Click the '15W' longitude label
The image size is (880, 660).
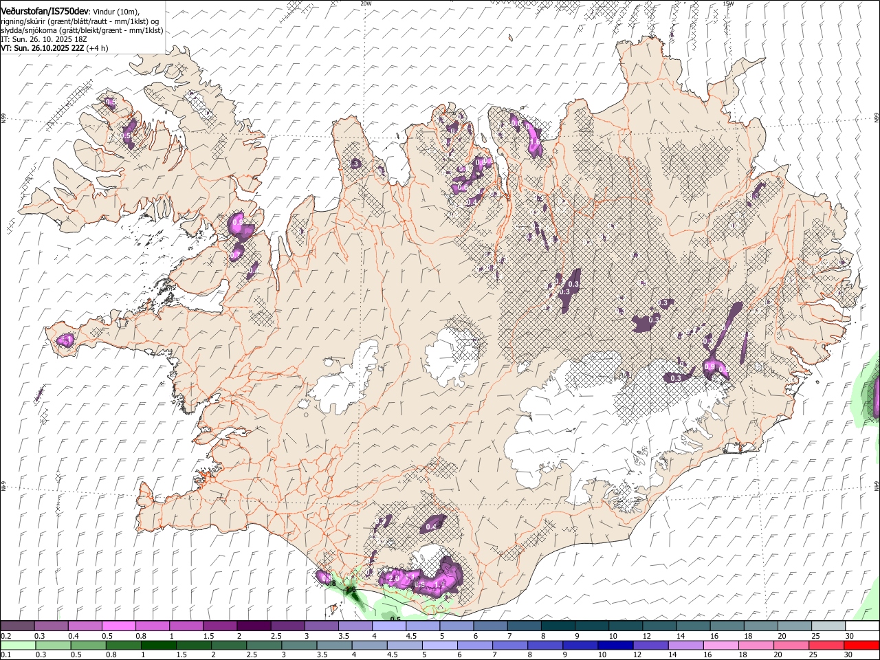(727, 3)
